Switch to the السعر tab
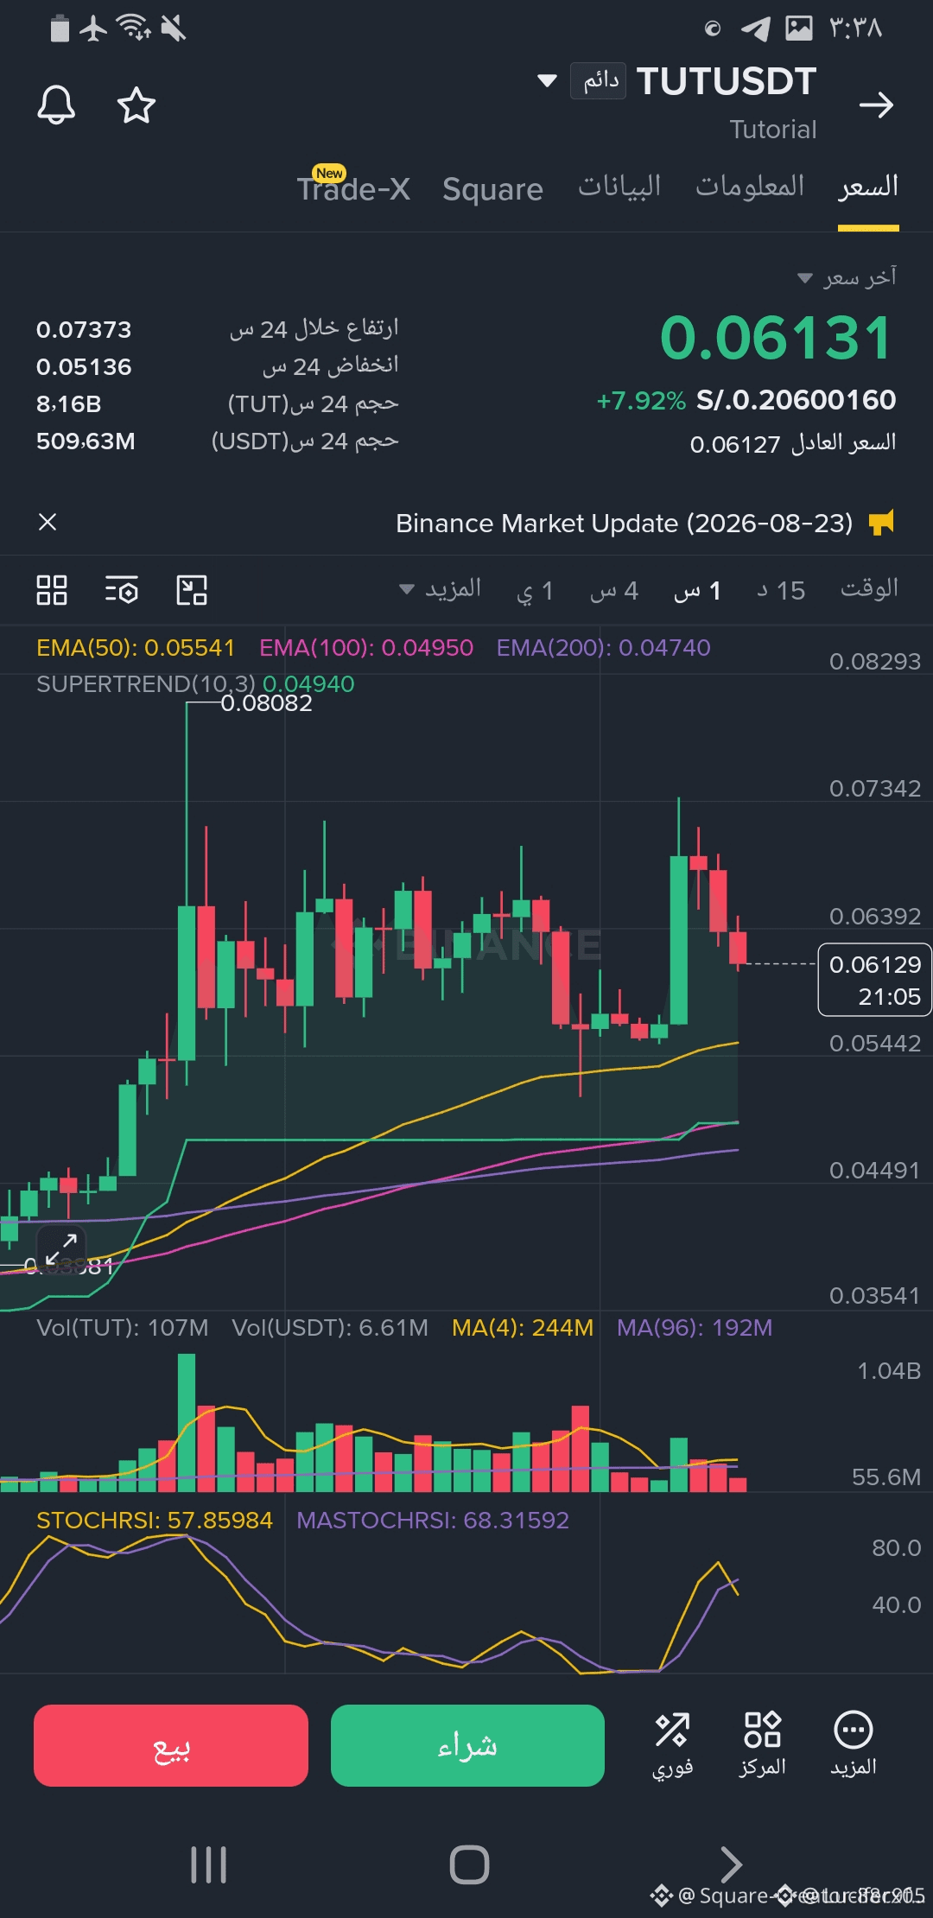Viewport: 933px width, 1918px height. click(868, 187)
